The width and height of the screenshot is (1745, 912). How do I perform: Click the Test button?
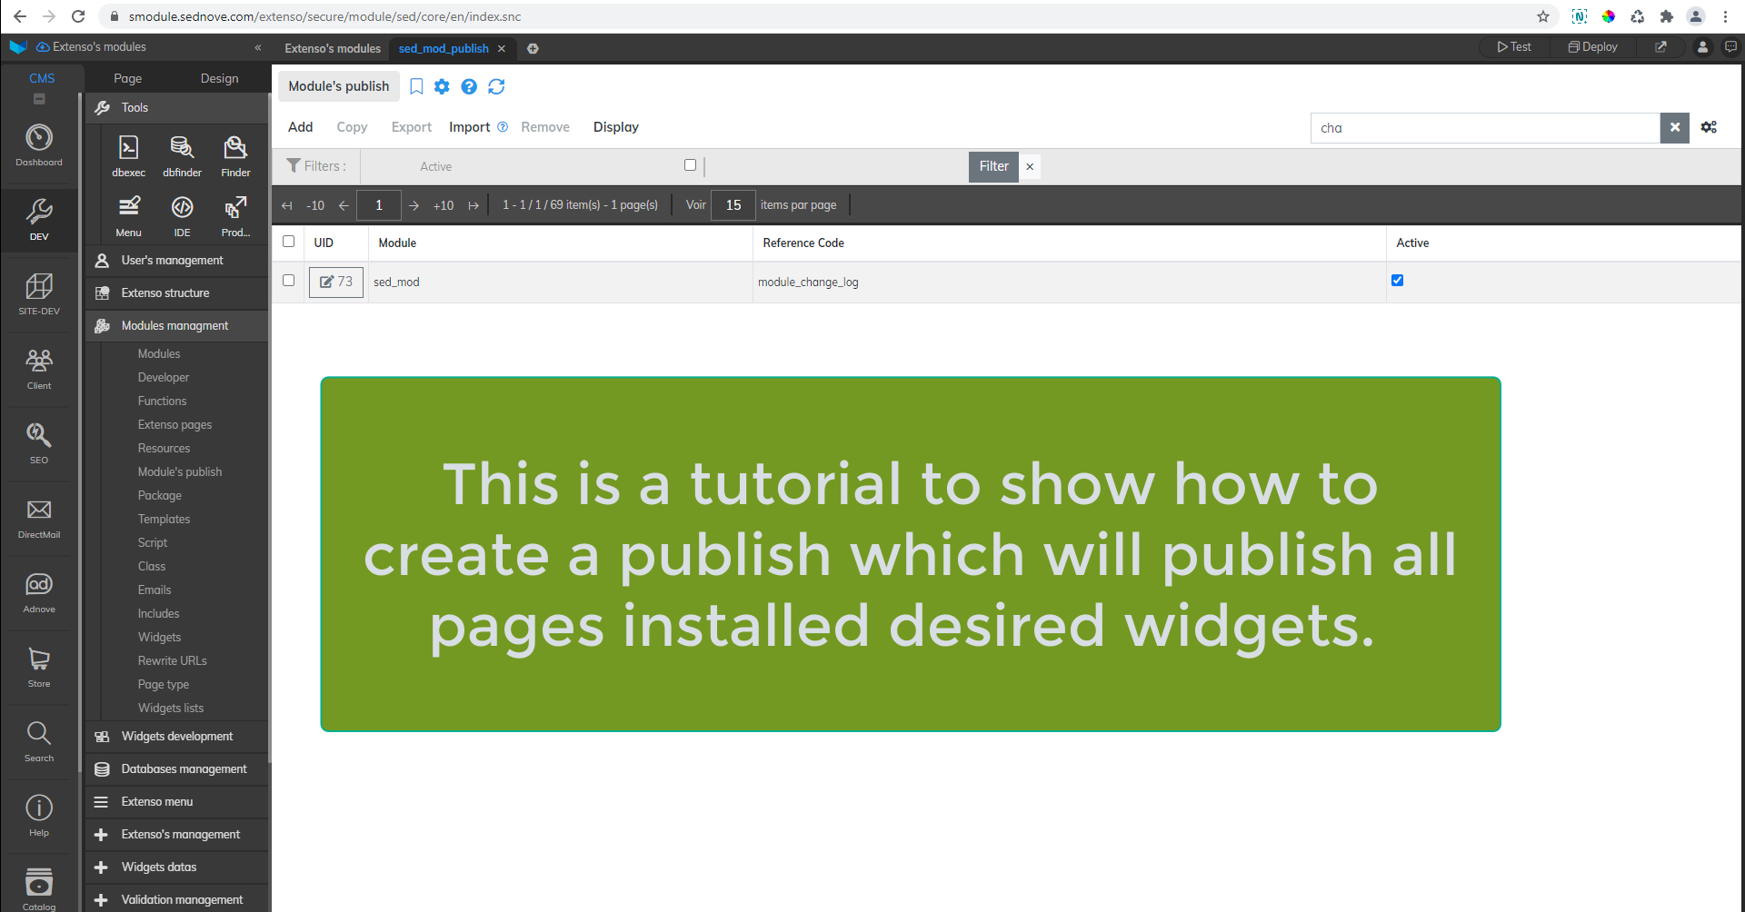(x=1514, y=47)
